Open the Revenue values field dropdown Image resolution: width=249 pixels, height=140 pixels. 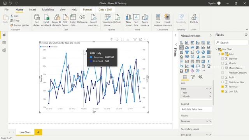[207, 121]
